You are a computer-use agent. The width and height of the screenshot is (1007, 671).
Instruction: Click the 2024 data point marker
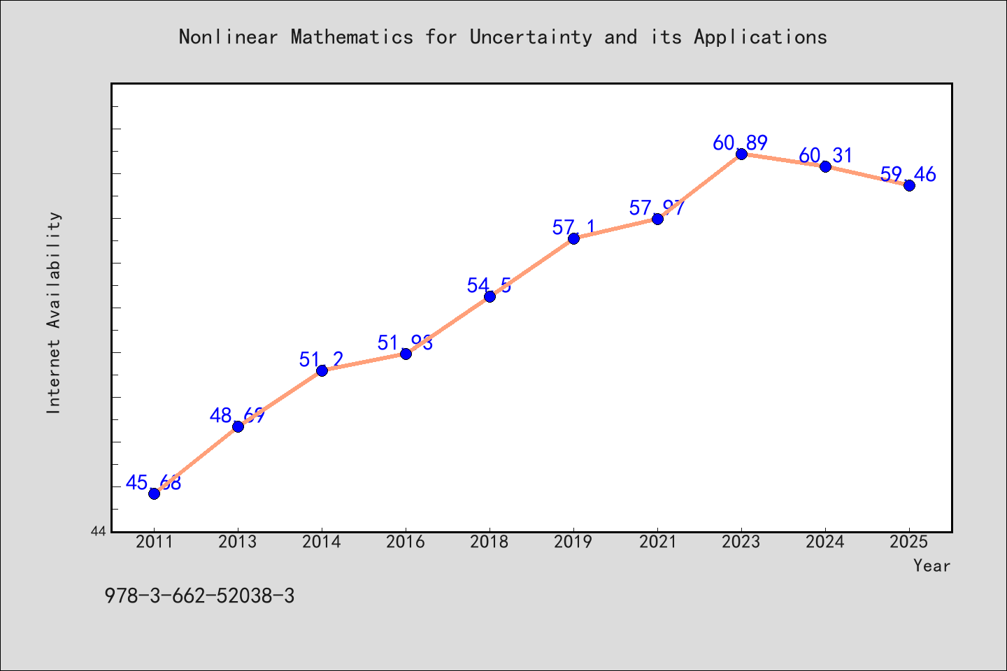[x=825, y=166]
